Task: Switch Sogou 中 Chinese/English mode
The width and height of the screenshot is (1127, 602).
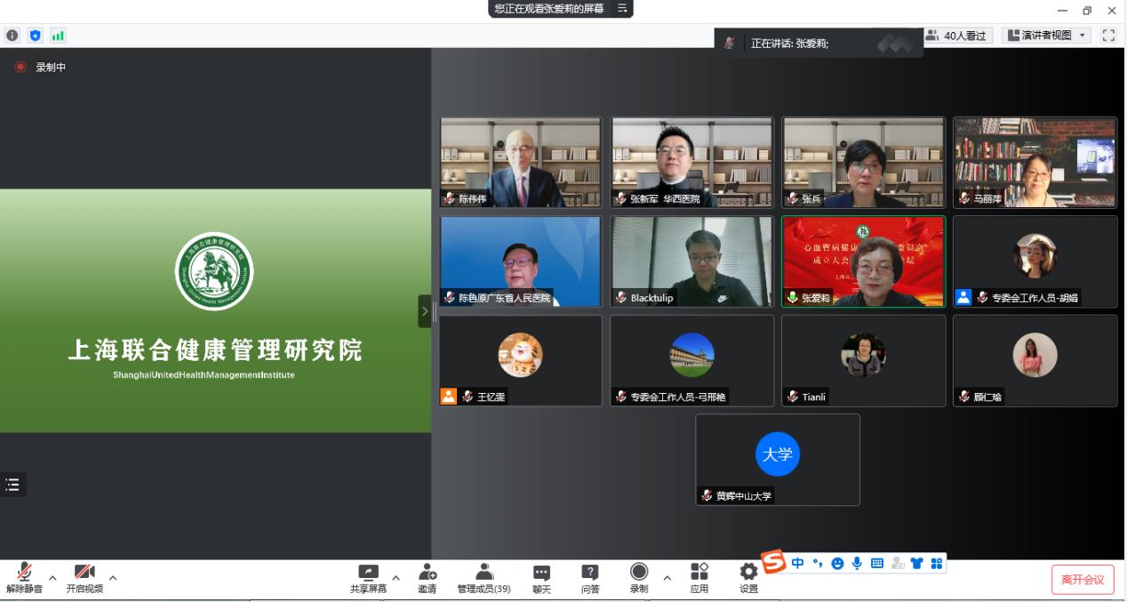Action: pyautogui.click(x=797, y=563)
